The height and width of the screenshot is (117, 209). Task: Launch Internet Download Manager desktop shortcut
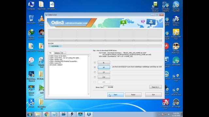[31, 34]
